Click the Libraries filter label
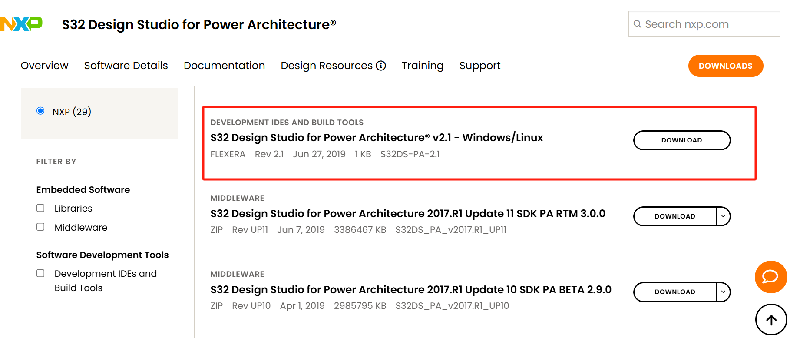 click(73, 209)
